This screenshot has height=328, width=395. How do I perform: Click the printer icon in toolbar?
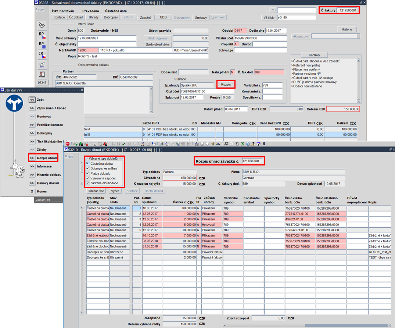[142, 144]
